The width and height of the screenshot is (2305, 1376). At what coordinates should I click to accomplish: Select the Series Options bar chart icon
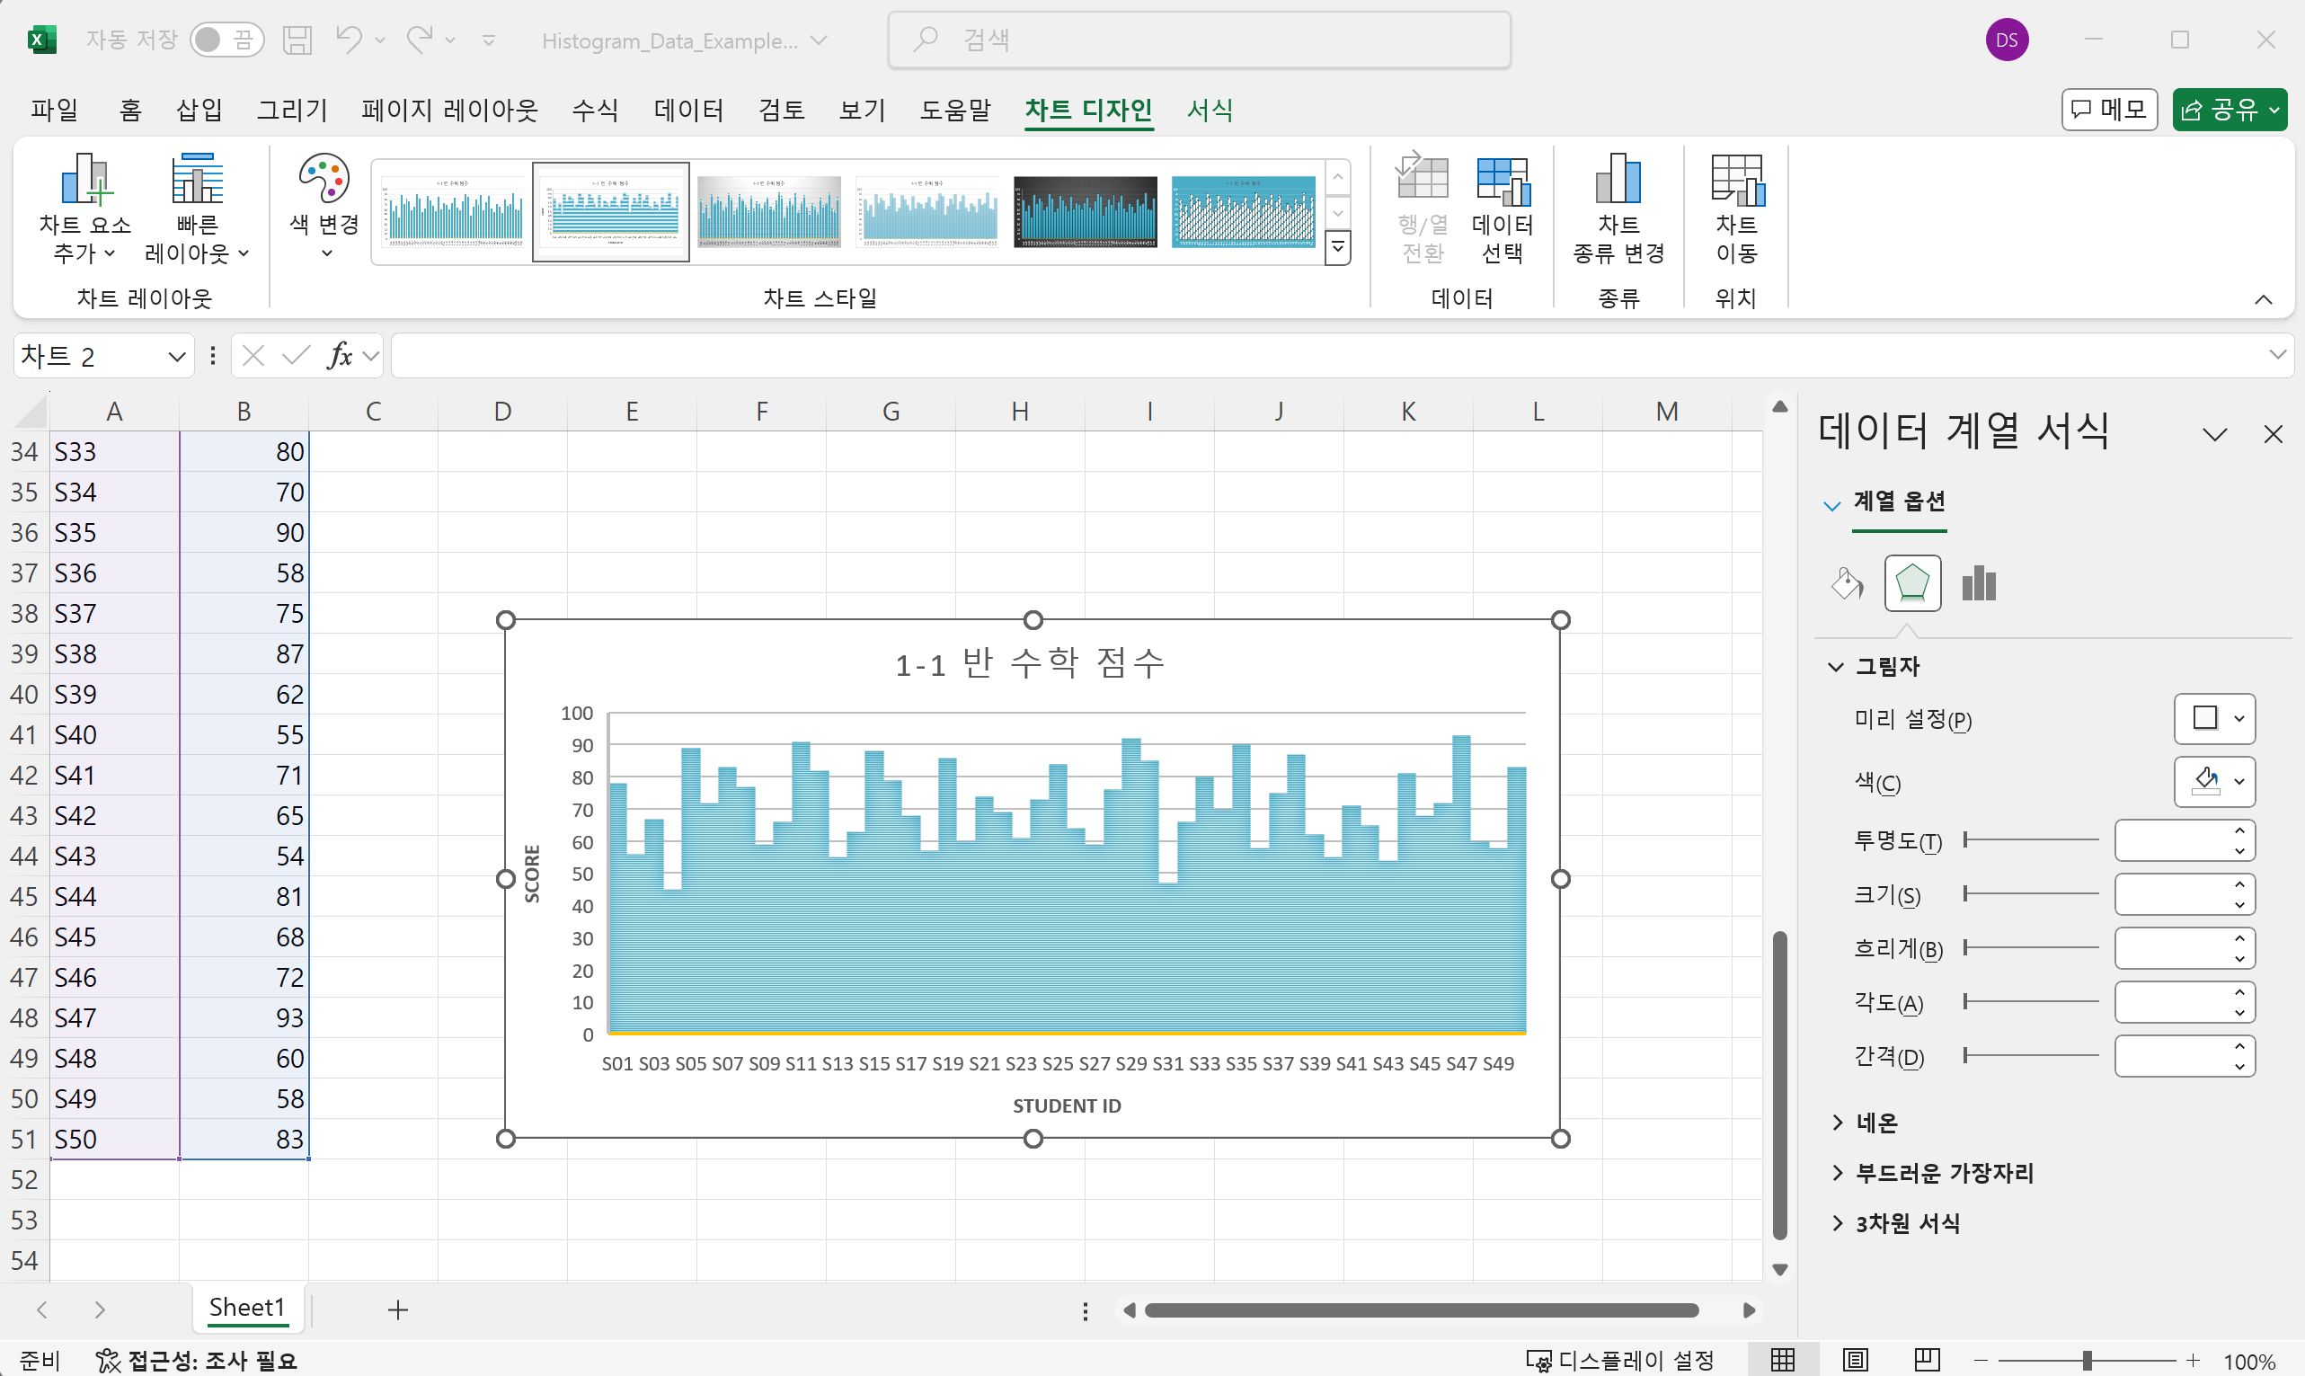tap(1979, 584)
